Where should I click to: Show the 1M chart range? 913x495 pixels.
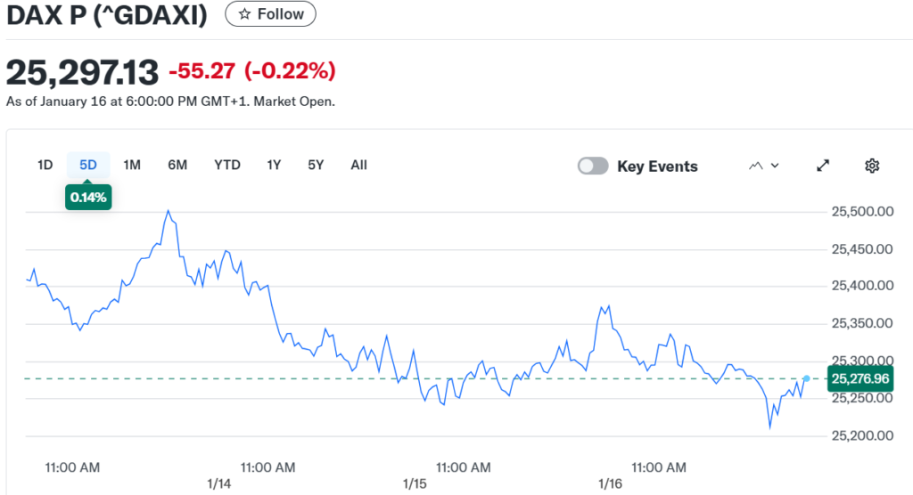132,165
